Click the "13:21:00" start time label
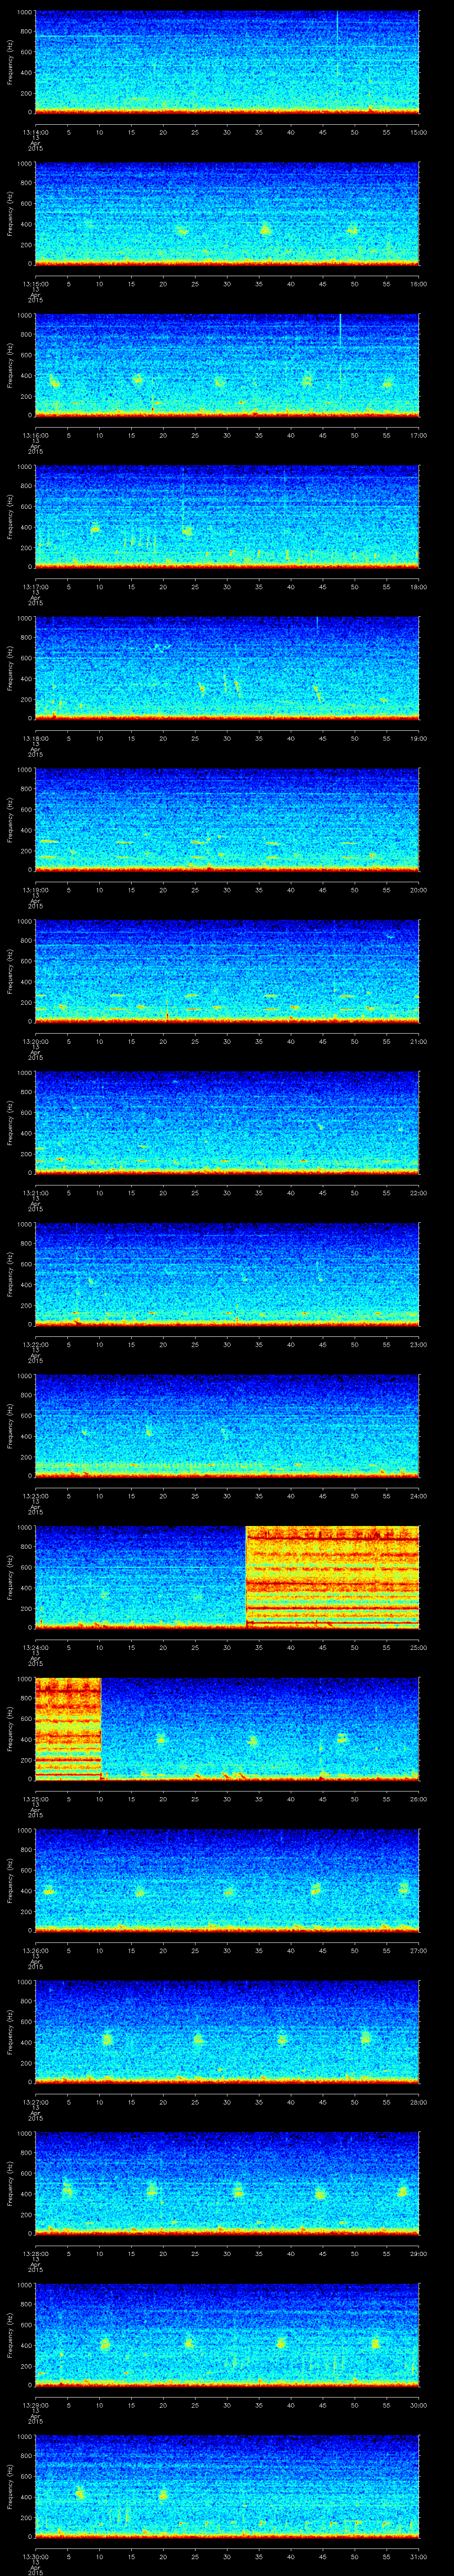The height and width of the screenshot is (2576, 454). (x=35, y=1192)
